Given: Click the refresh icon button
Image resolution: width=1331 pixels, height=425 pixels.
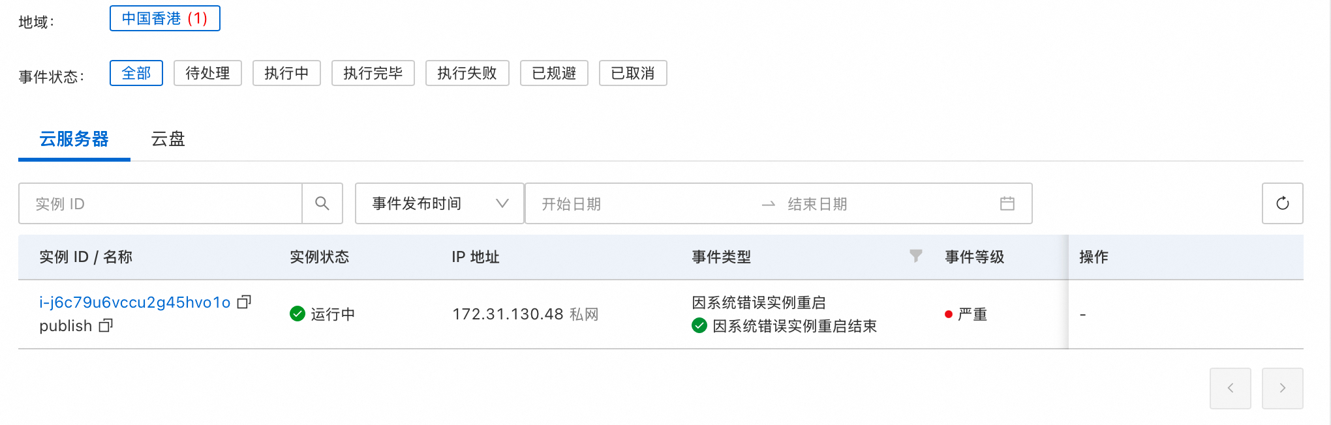Looking at the screenshot, I should (x=1282, y=203).
